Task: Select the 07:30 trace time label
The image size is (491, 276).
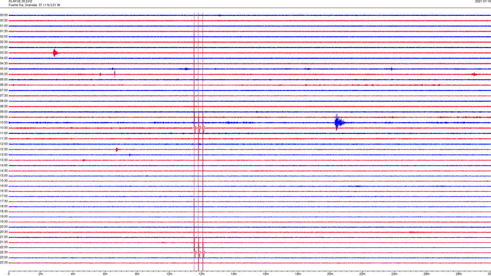Action: [x=4, y=96]
